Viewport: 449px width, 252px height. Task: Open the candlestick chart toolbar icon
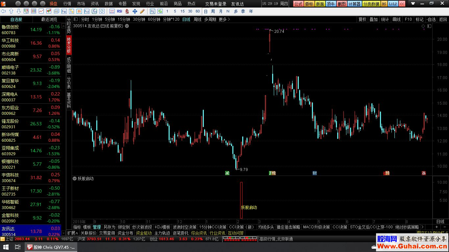(49, 11)
